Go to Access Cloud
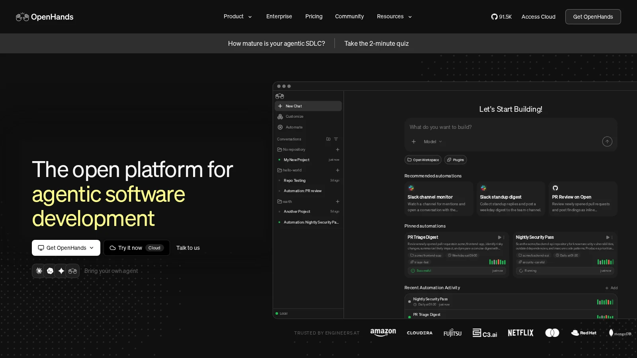The height and width of the screenshot is (358, 637). tap(538, 17)
